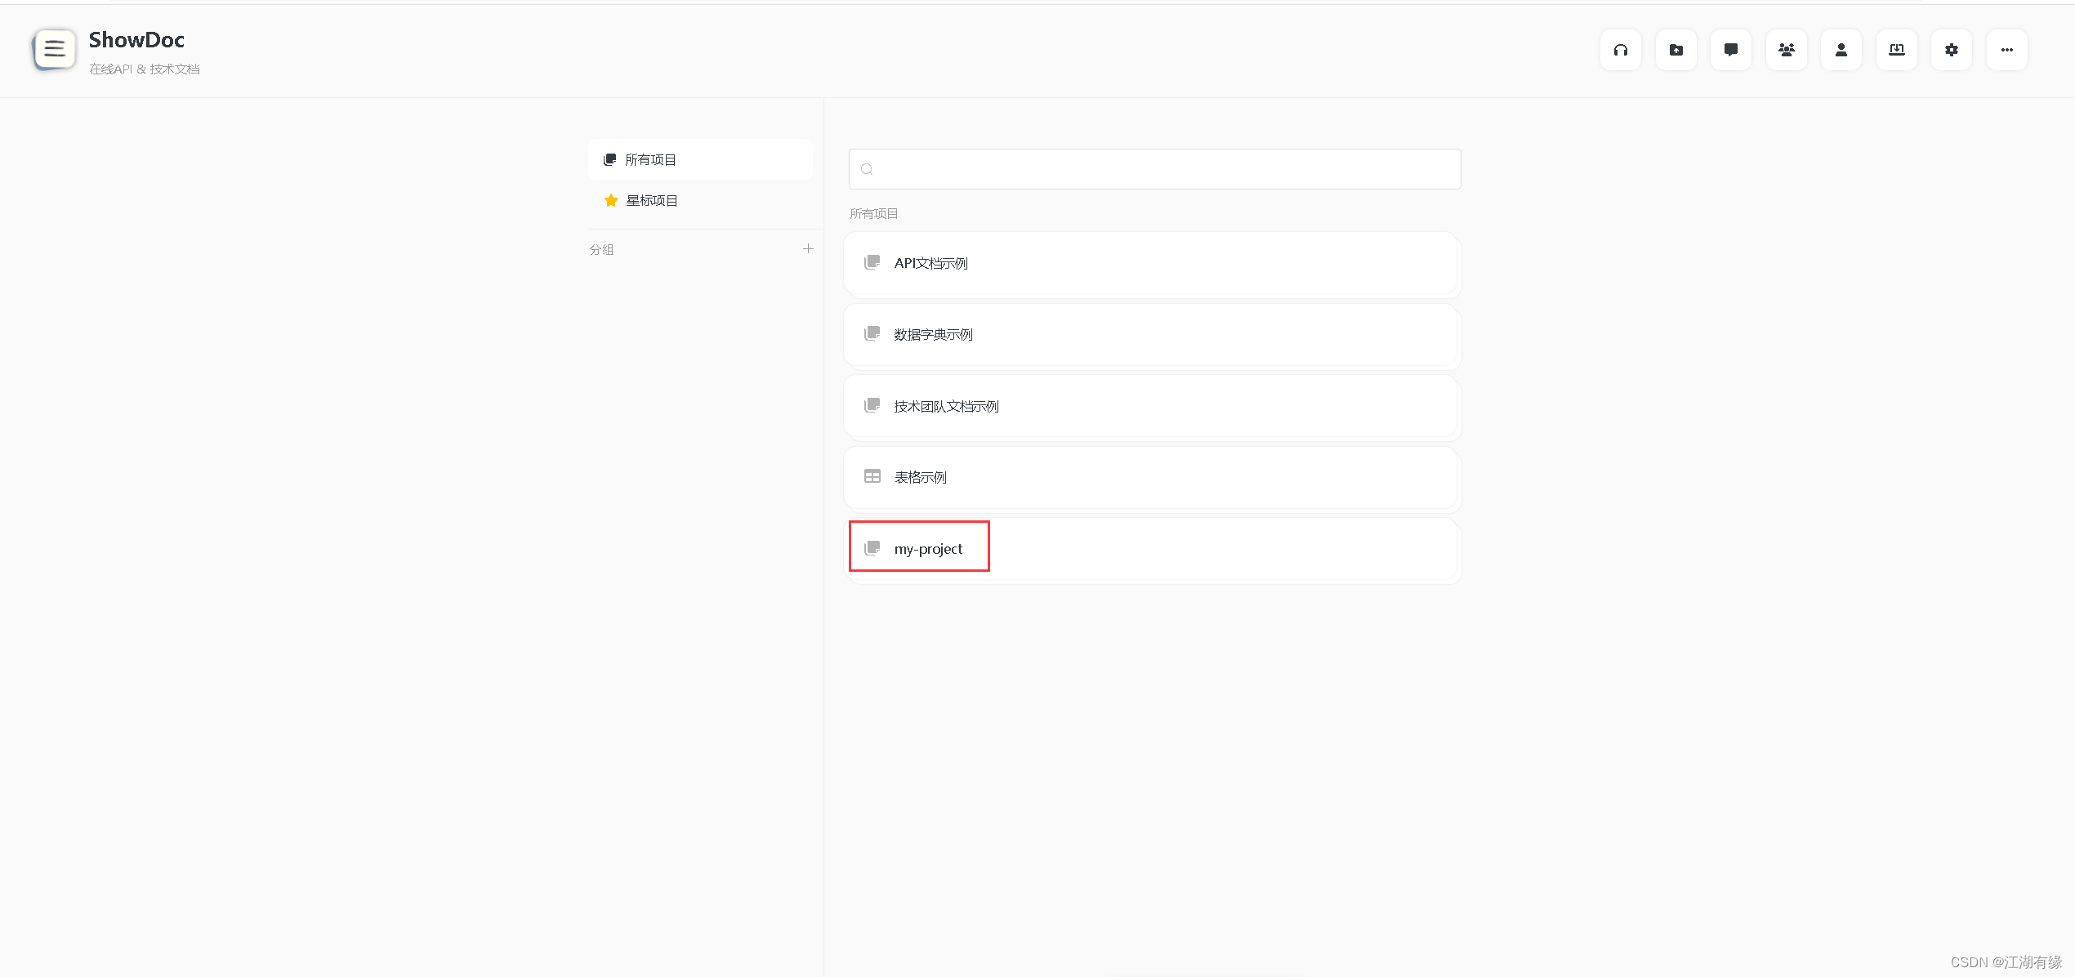Click the search magnifier icon
Screen dimensions: 2075x977
click(x=867, y=169)
